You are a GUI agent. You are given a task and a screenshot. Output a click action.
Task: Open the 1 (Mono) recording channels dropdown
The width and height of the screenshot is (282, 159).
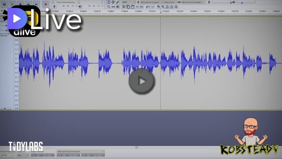pyautogui.click(x=170, y=2)
